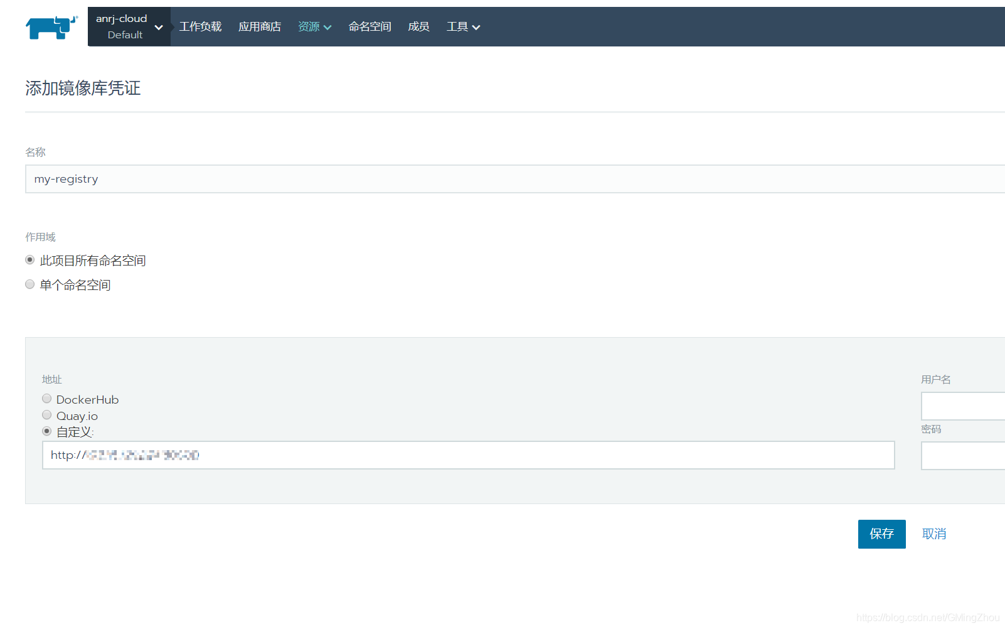Screen dimensions: 1005x629
Task: Click the 密码 input field
Action: pos(963,456)
